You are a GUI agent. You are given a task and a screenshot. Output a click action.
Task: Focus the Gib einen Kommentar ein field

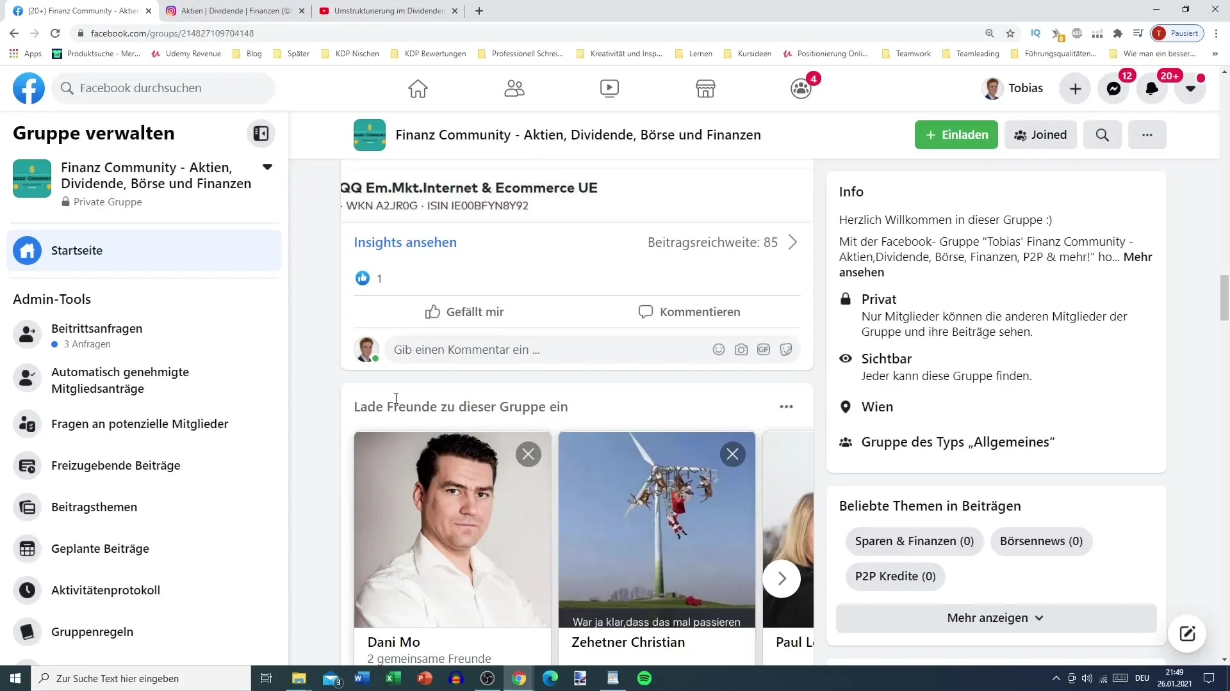point(548,349)
